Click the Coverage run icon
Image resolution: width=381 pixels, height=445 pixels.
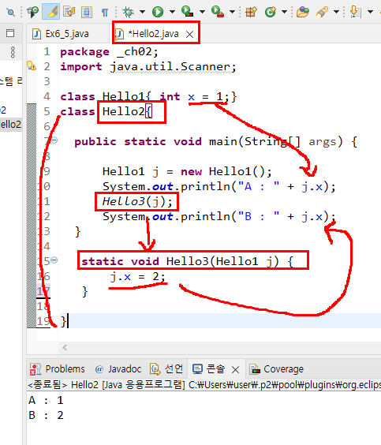pyautogui.click(x=187, y=11)
